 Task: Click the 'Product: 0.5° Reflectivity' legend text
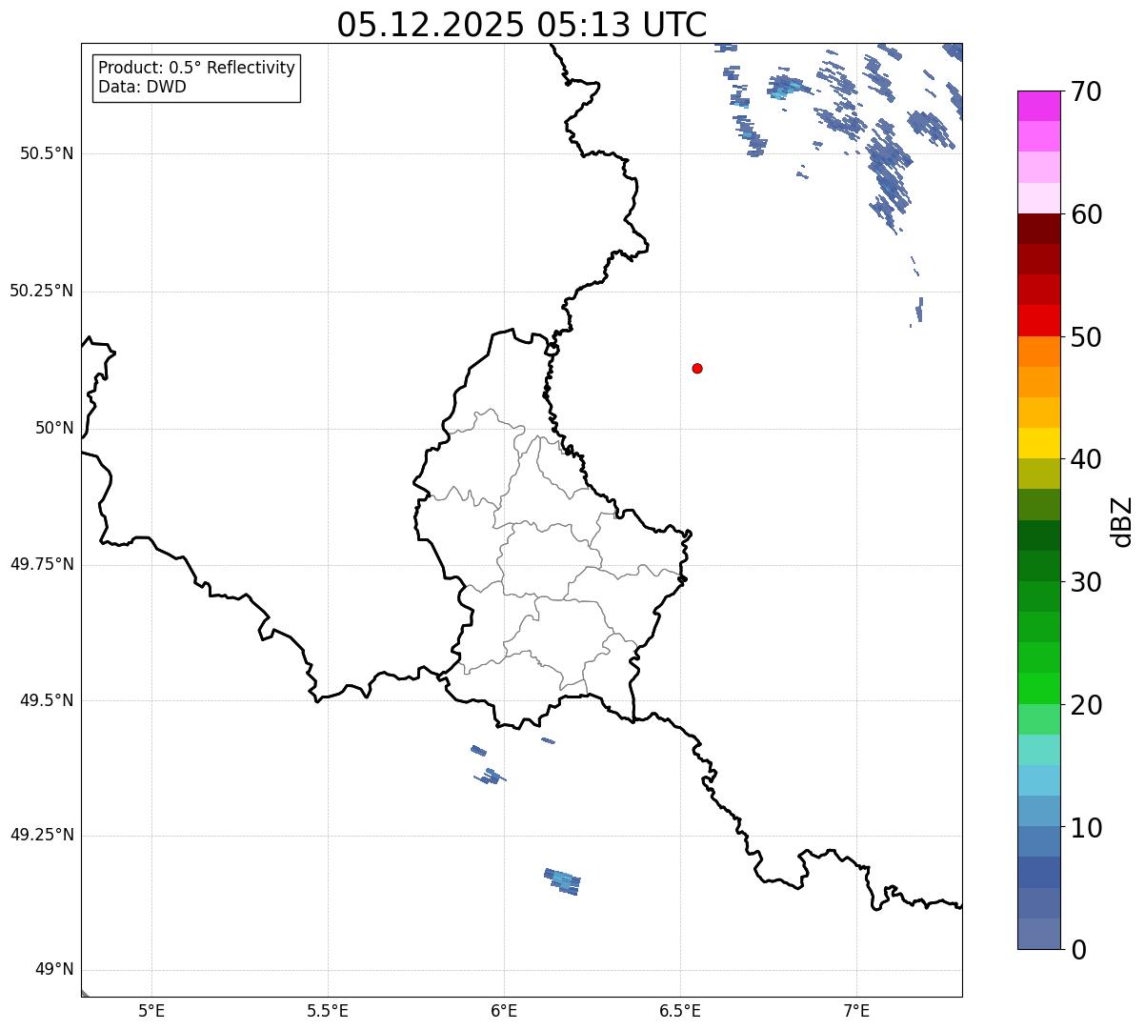click(x=196, y=69)
